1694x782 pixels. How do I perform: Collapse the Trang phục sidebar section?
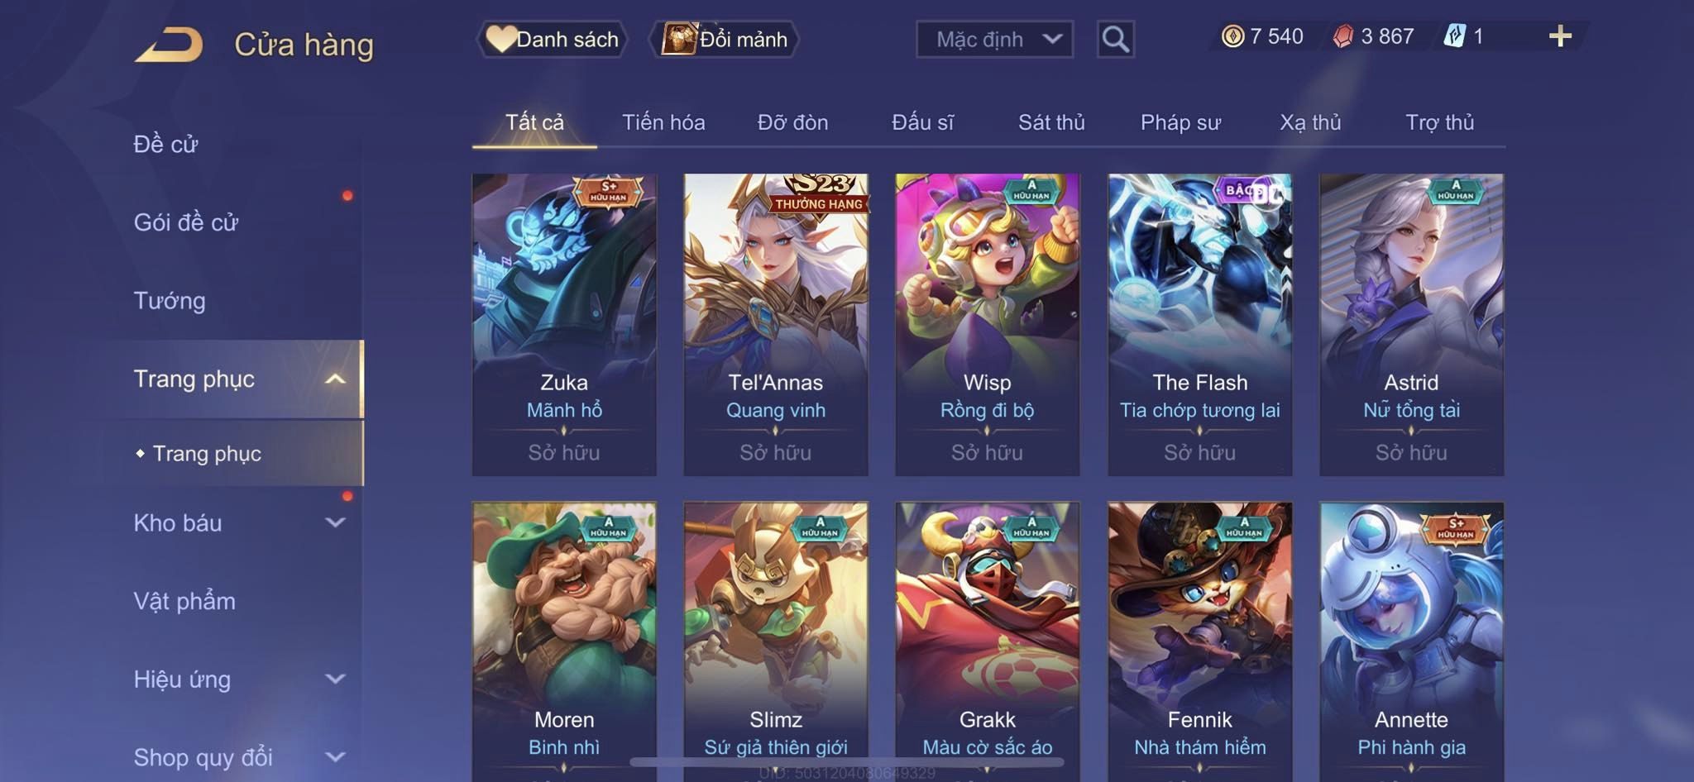point(335,379)
